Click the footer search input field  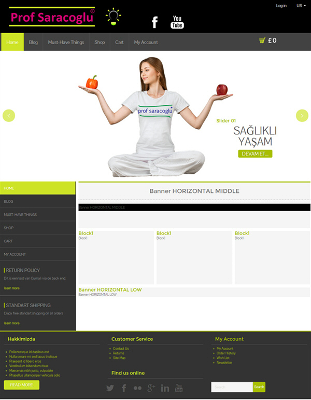coord(232,387)
